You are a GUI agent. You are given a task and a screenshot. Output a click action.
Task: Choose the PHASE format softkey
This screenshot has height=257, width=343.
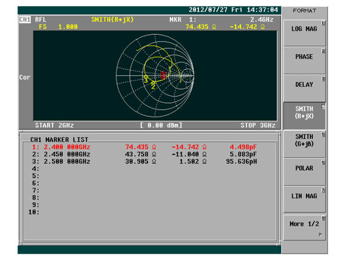tap(304, 61)
